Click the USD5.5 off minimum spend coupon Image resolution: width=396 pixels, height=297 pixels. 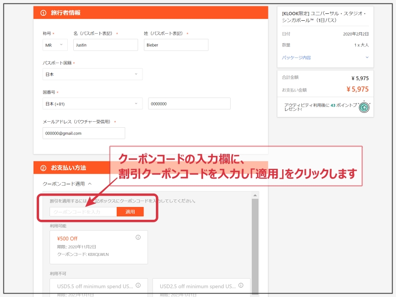[99, 288]
